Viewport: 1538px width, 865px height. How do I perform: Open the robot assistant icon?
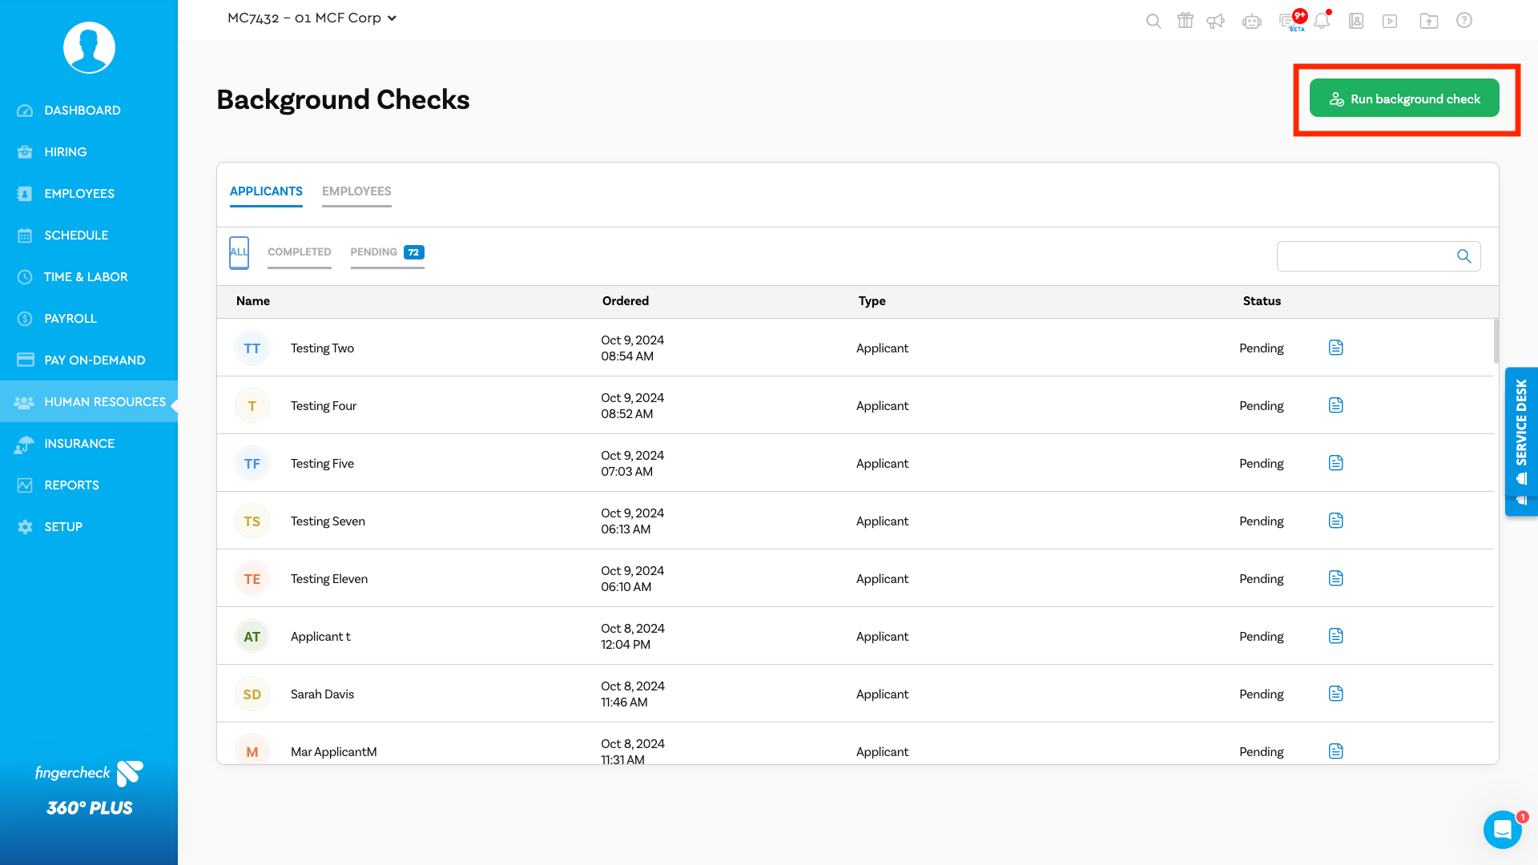1251,21
